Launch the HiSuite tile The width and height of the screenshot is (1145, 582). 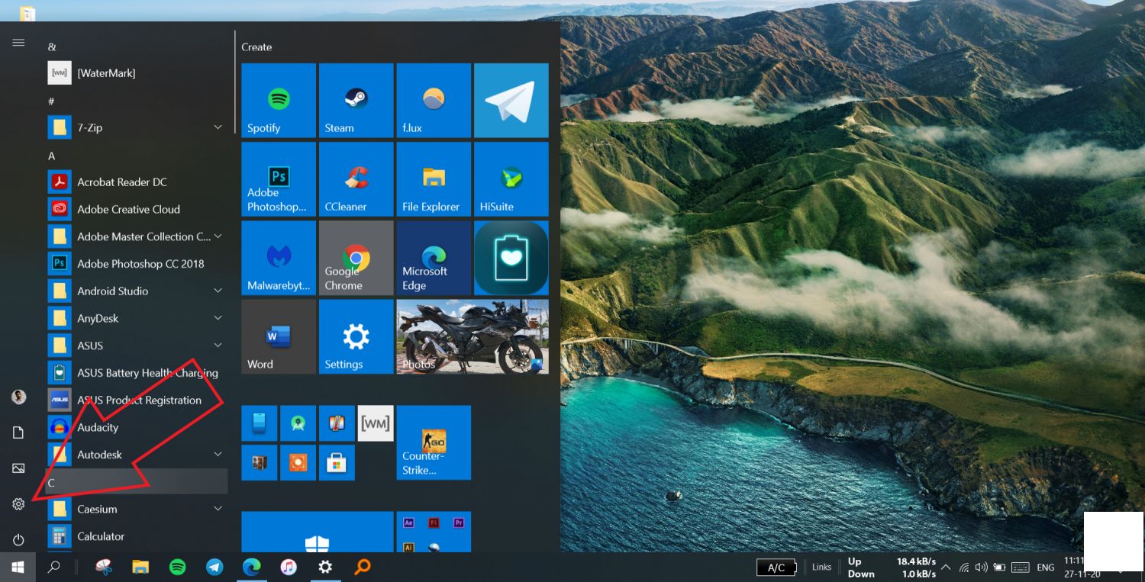[511, 179]
